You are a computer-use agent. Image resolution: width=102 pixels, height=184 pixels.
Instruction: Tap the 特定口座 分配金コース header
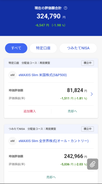(x=29, y=63)
